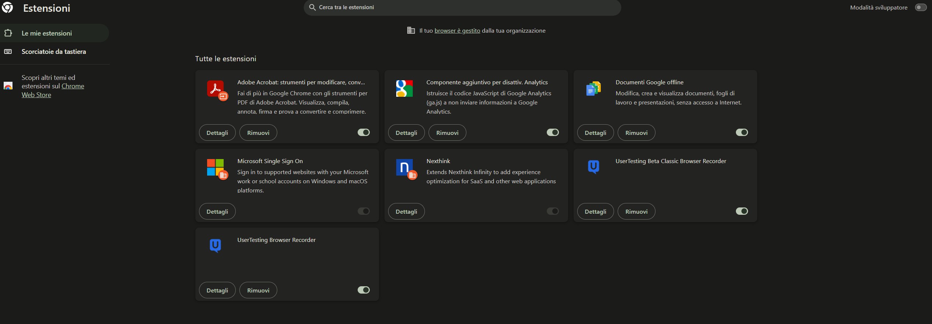This screenshot has width=932, height=324.
Task: Disable UserTesting Beta Classic Browser Recorder toggle
Action: (x=742, y=211)
